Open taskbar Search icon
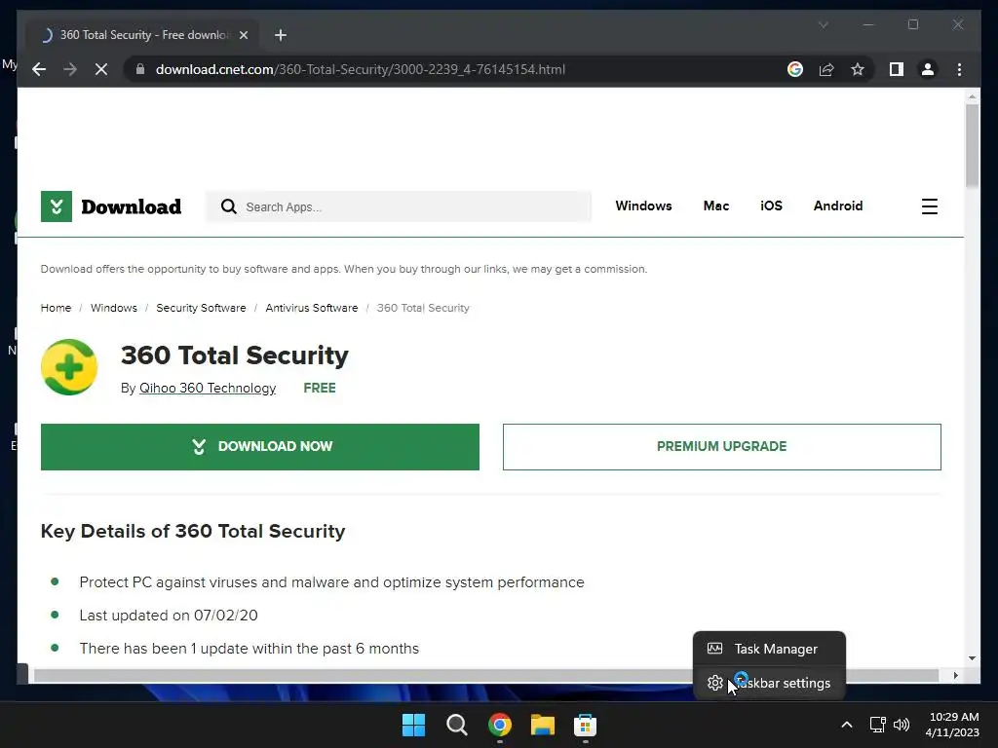 [x=456, y=725]
